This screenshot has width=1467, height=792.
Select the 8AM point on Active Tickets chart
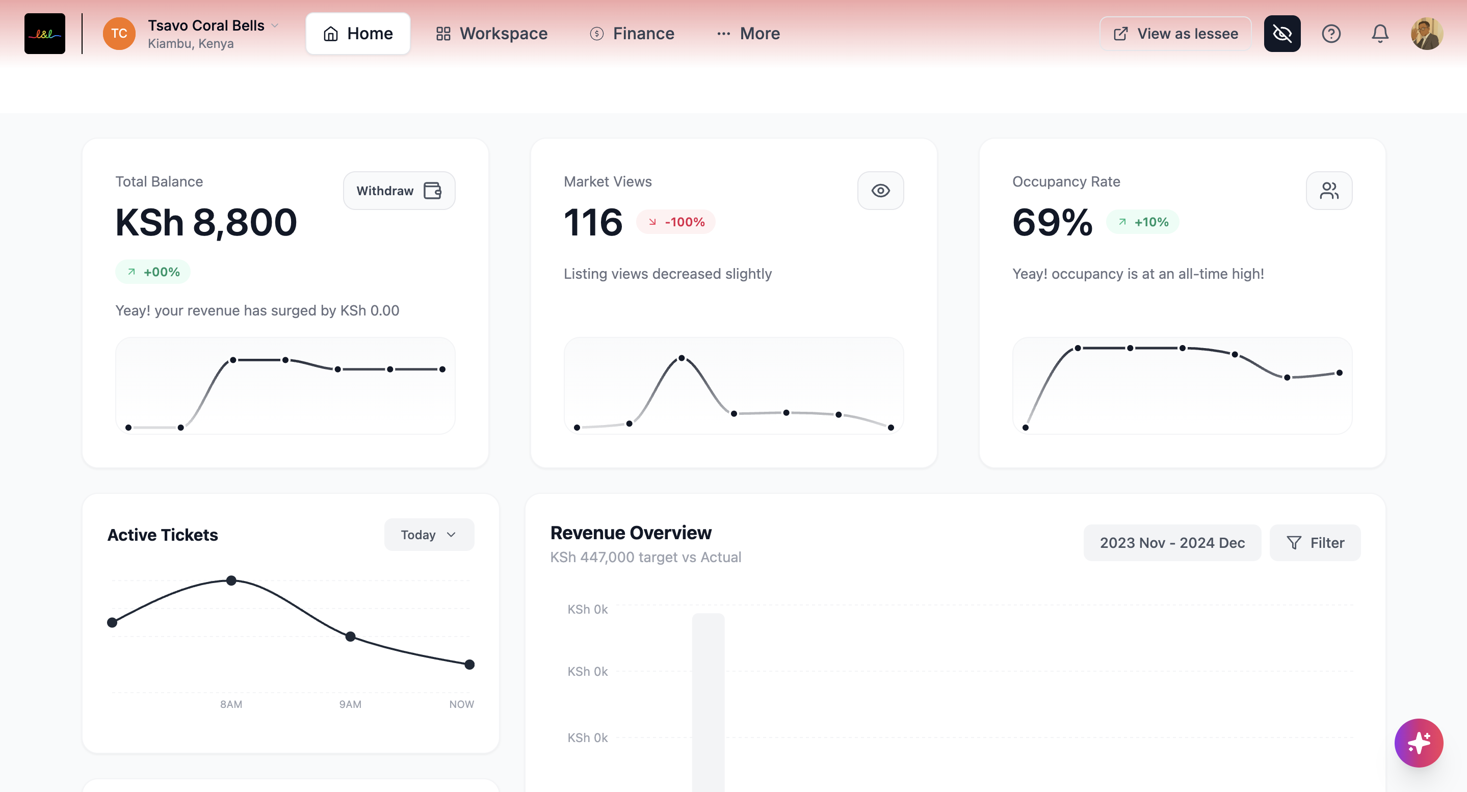(x=231, y=581)
